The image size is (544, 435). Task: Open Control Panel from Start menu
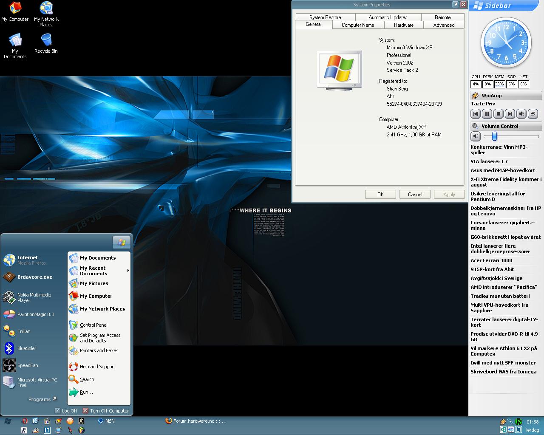click(x=88, y=325)
